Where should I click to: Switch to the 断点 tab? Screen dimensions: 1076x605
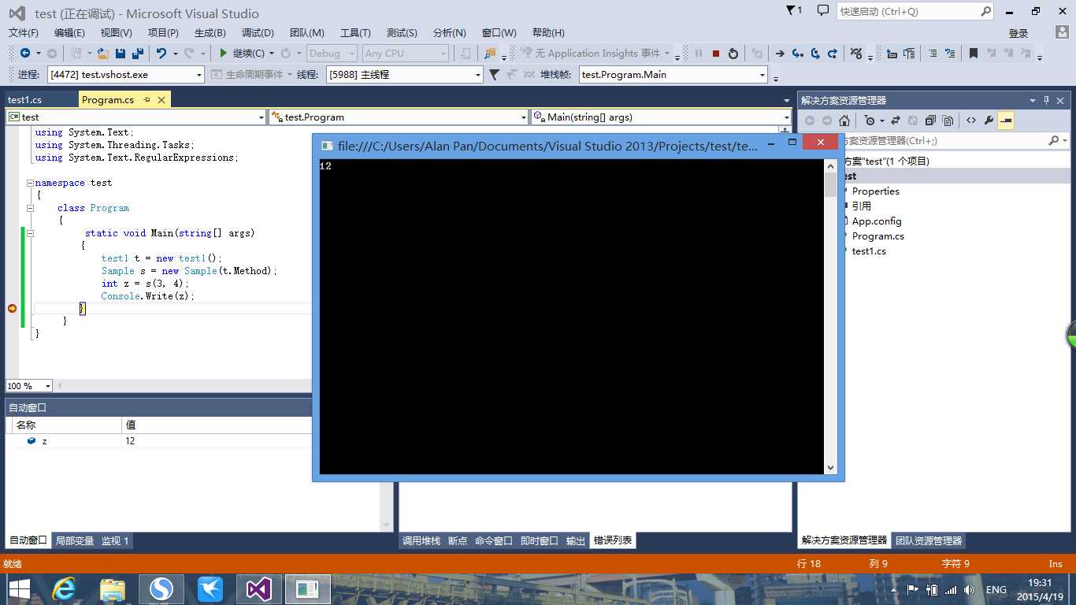(x=458, y=540)
